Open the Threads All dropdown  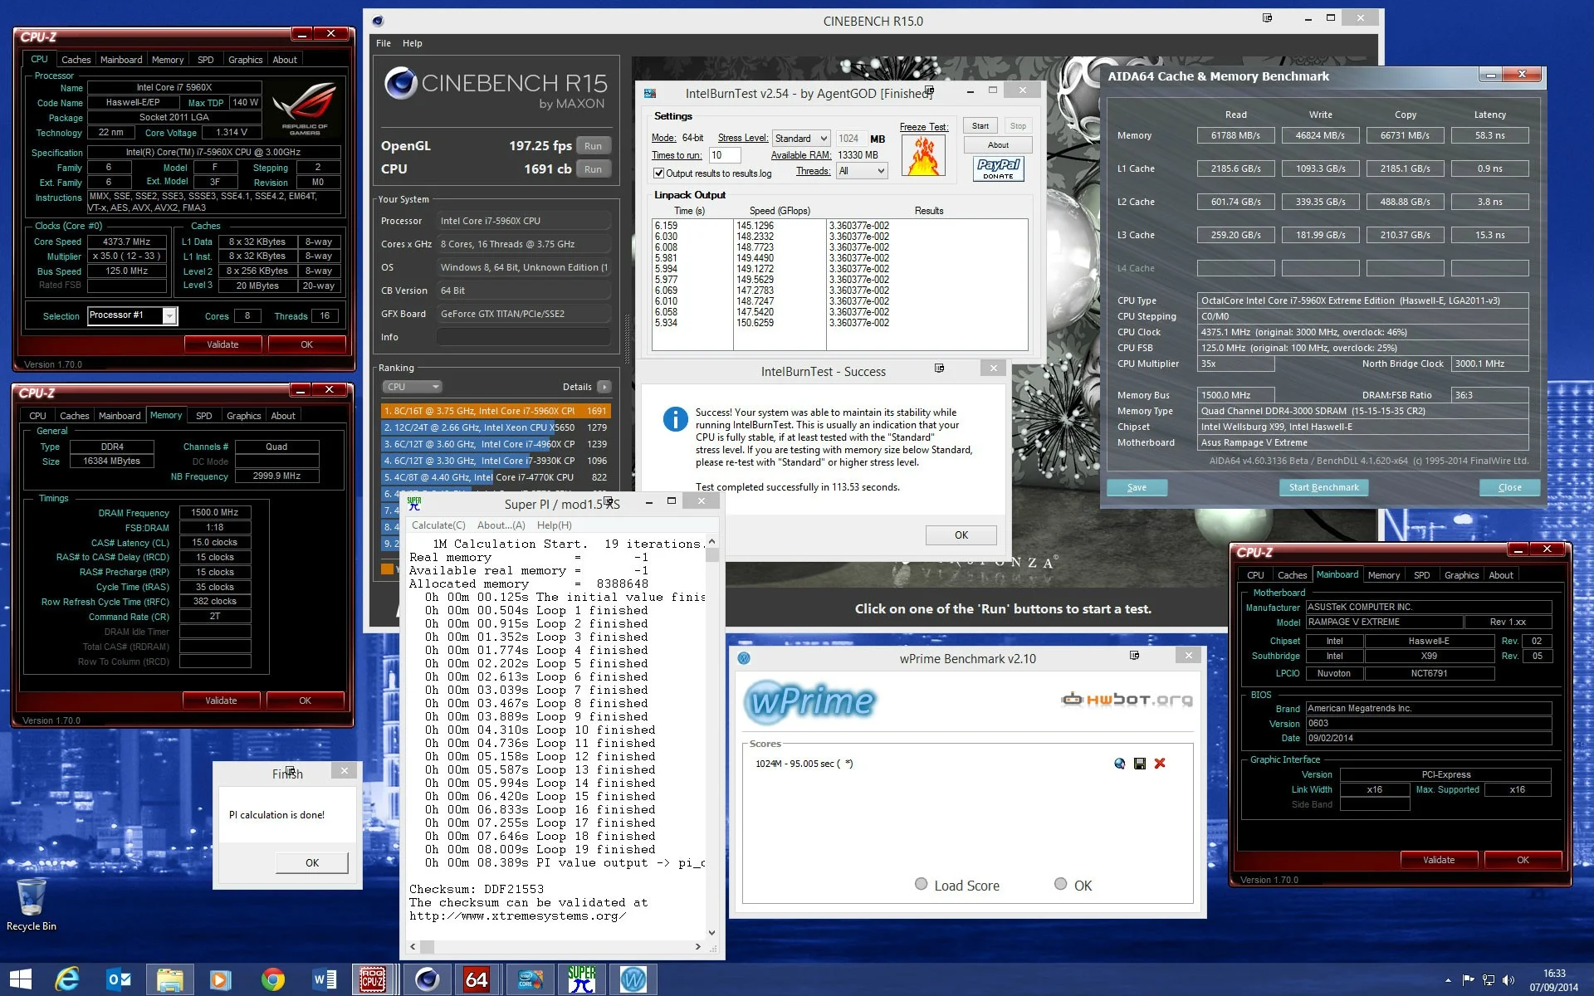[x=862, y=171]
